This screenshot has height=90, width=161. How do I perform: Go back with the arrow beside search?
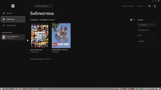32,6
